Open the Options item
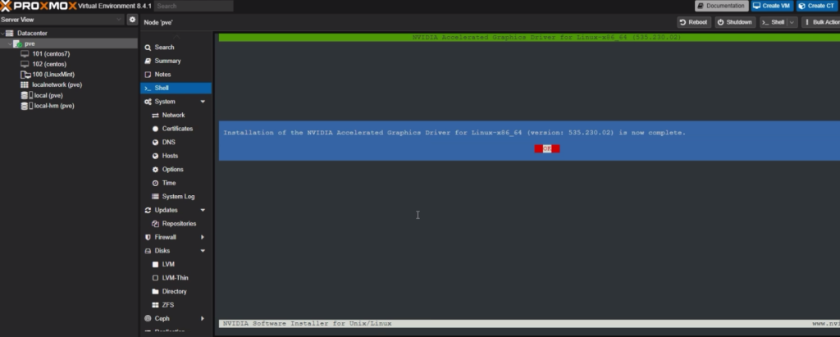840x337 pixels. point(172,169)
